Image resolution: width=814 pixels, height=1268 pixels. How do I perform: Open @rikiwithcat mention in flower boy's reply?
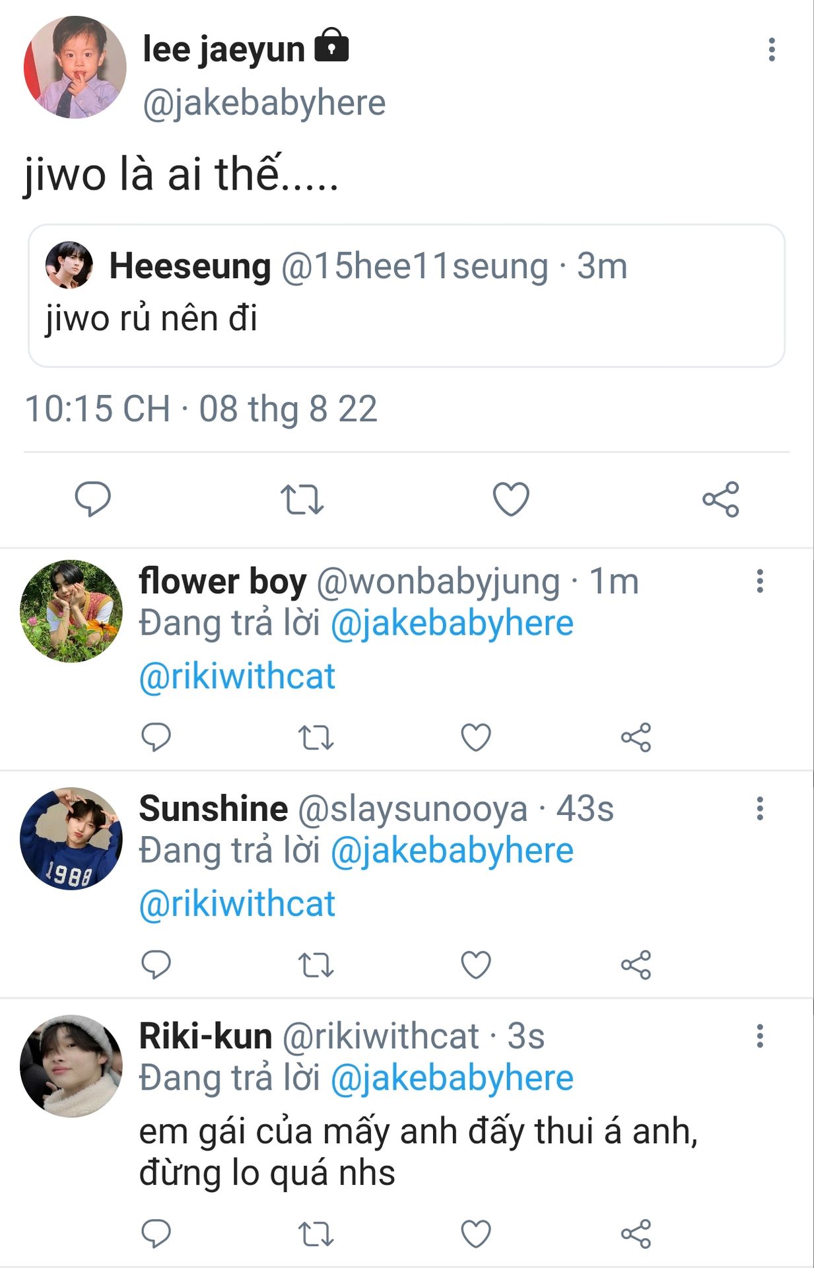tap(238, 676)
